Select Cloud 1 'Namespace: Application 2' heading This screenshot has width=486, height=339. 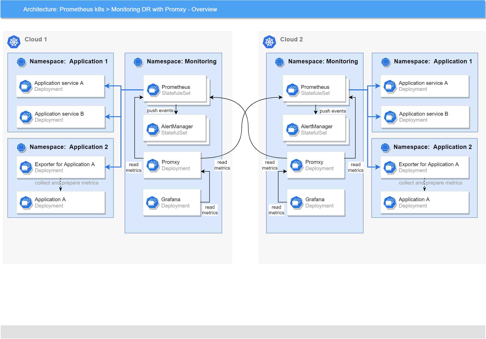[69, 147]
